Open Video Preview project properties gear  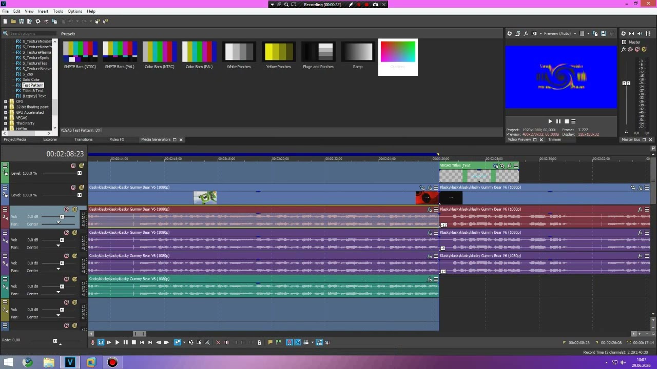509,33
